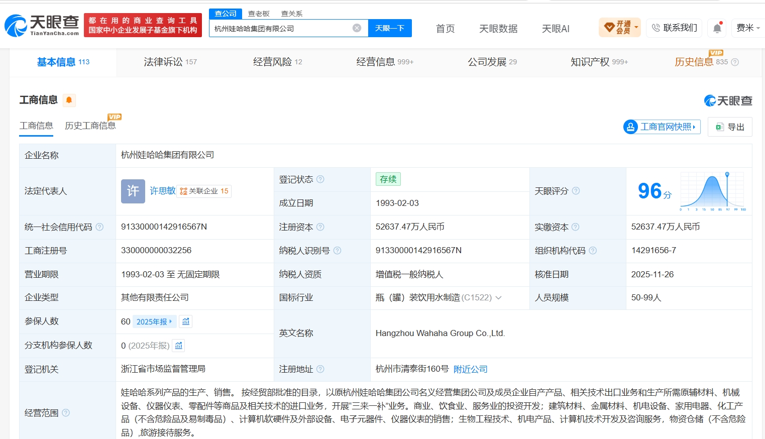This screenshot has height=439, width=765.
Task: Open the chart icon in the 参保人数 row
Action: [x=186, y=321]
